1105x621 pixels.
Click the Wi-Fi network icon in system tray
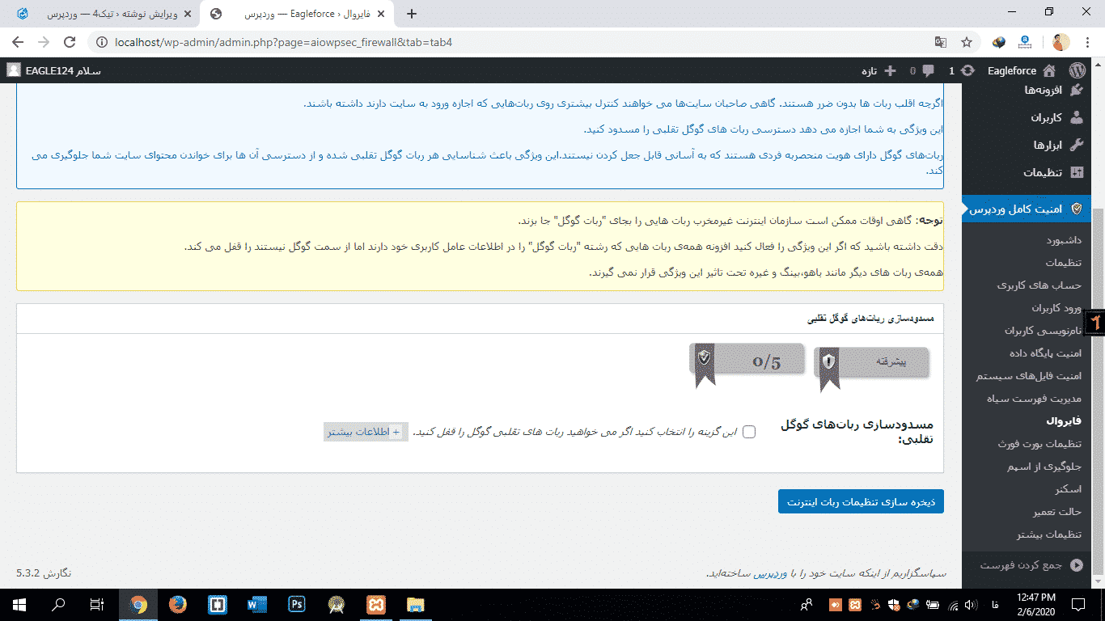953,604
